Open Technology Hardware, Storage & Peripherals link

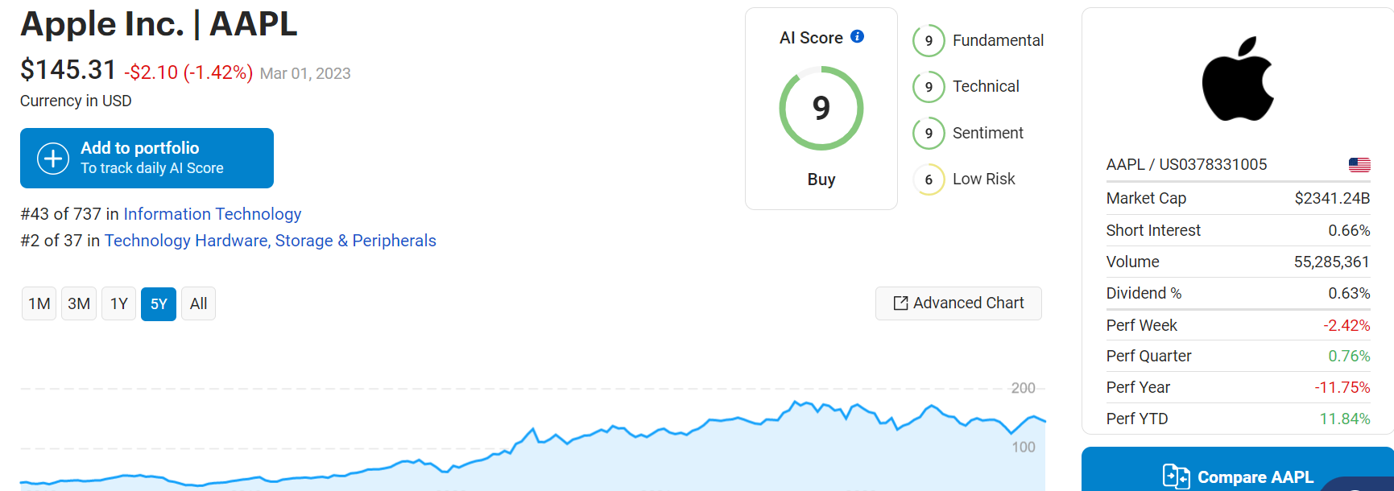tap(271, 241)
